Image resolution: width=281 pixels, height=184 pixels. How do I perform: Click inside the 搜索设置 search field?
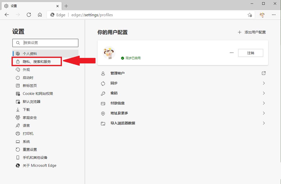(45, 43)
